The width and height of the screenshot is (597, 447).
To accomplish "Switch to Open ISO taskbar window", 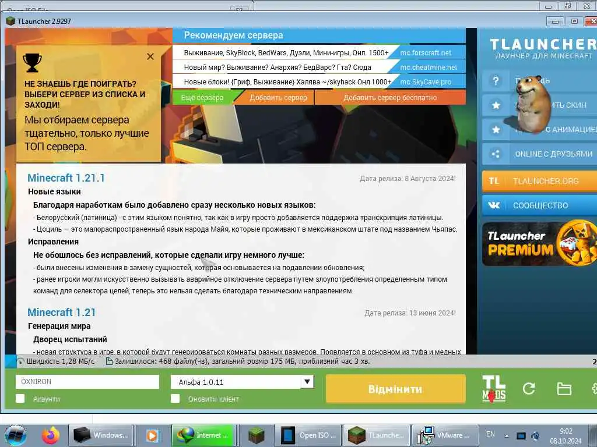I will pyautogui.click(x=307, y=435).
